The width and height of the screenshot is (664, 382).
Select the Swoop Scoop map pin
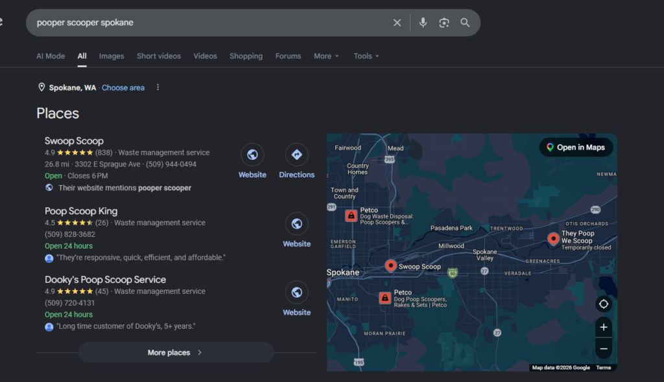[390, 265]
